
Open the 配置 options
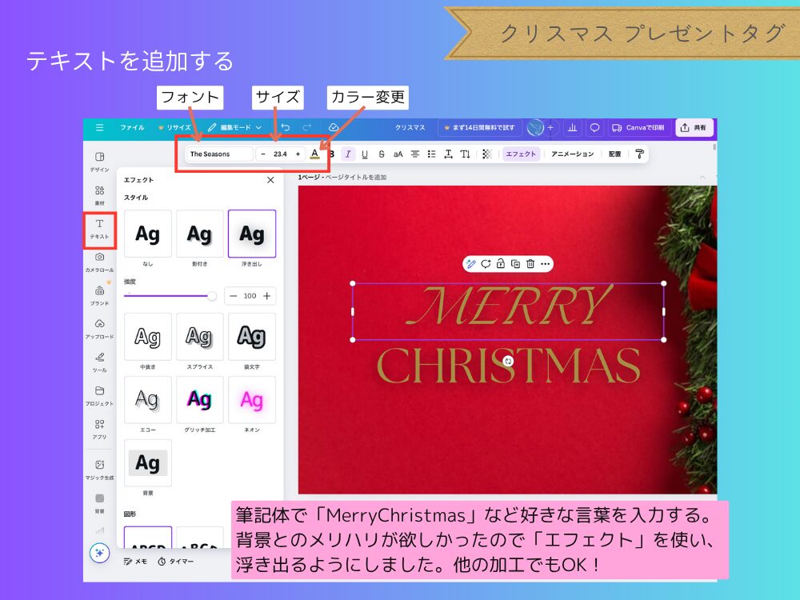pos(614,154)
